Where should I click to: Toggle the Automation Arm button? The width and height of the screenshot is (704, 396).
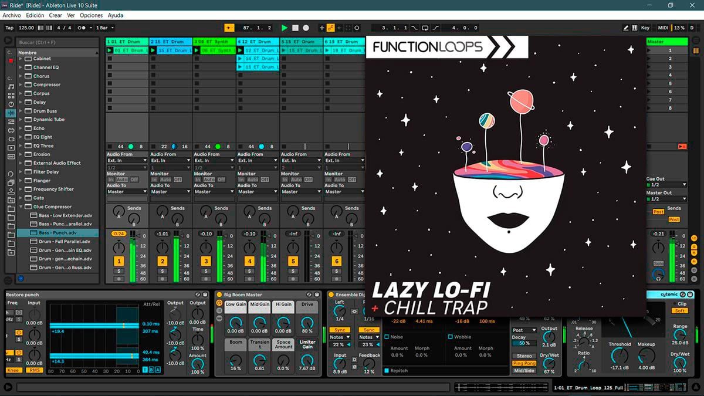click(x=331, y=28)
